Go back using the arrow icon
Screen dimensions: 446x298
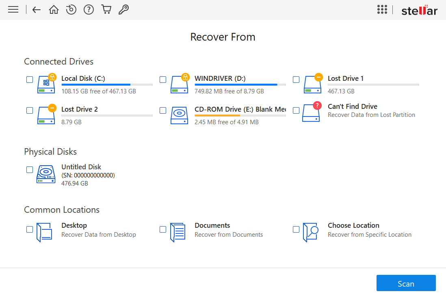click(x=37, y=10)
